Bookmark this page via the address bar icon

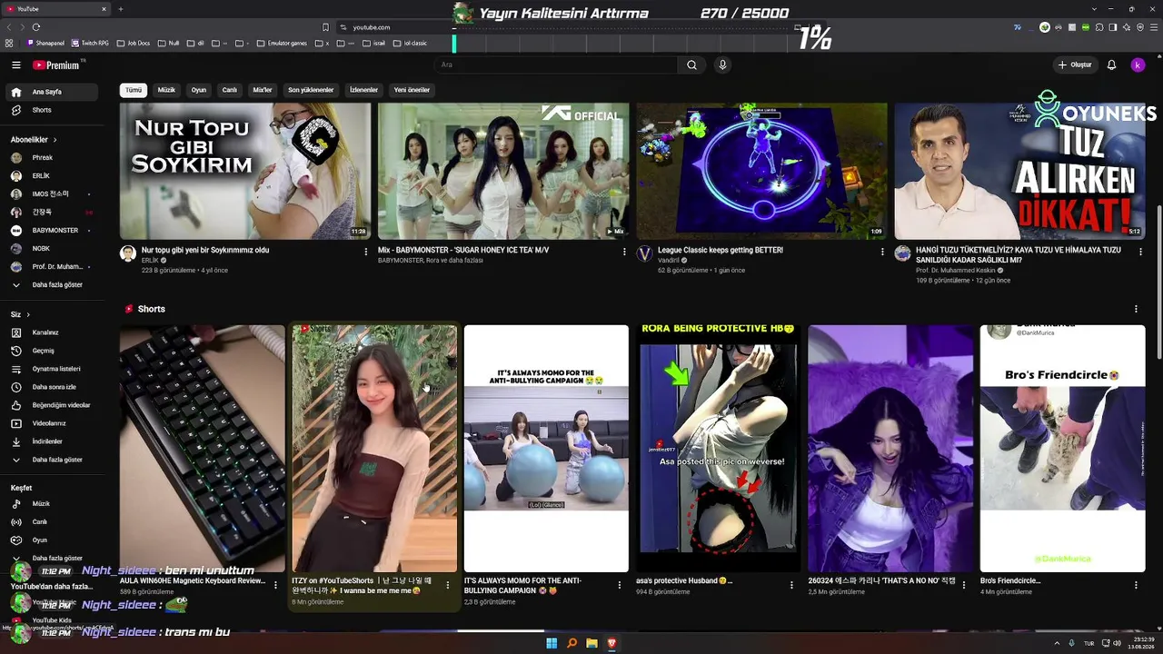325,27
